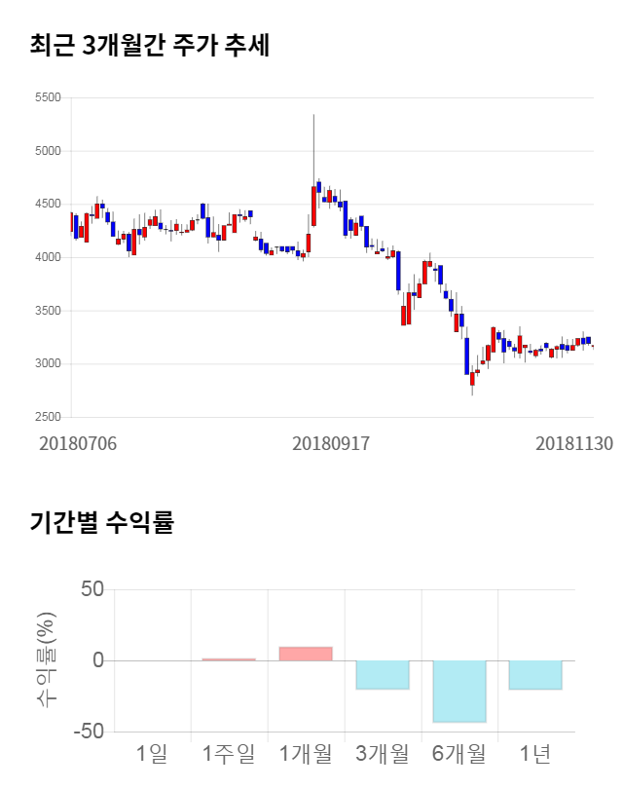Click the 5000 price axis label

tap(47, 151)
